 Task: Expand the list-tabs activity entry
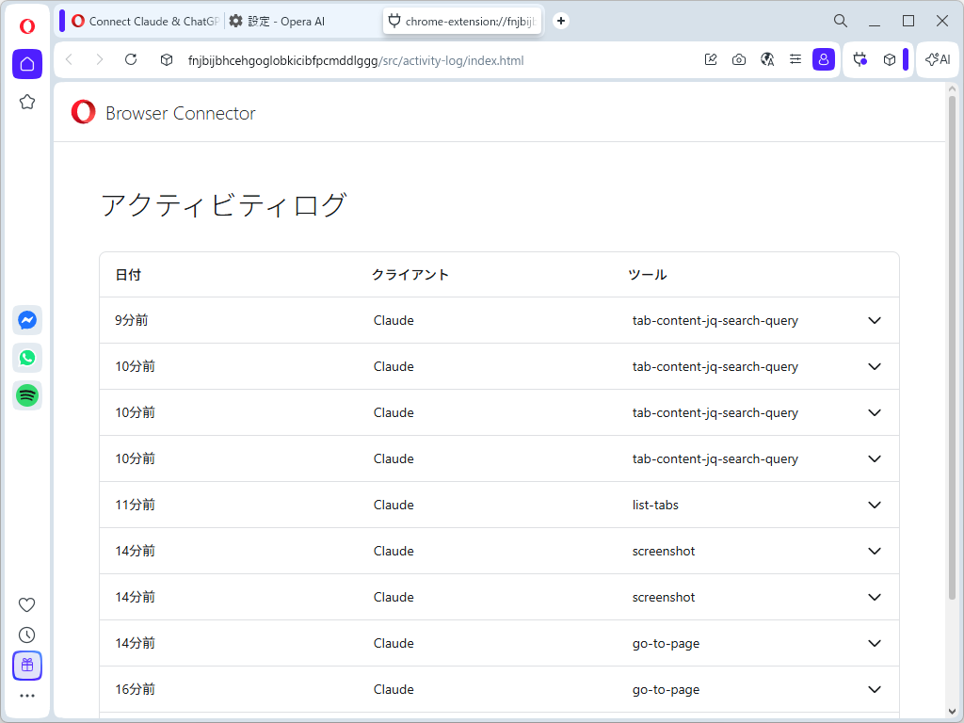(875, 505)
